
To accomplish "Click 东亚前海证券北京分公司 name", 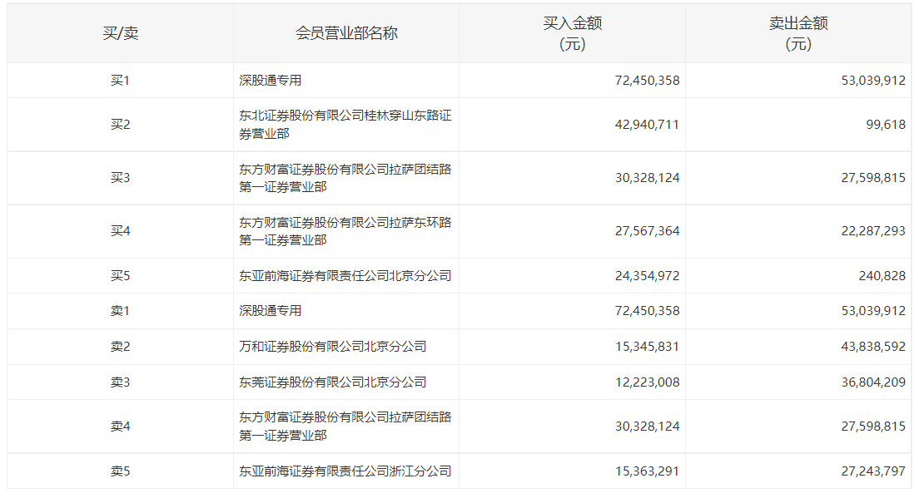I will tap(345, 276).
